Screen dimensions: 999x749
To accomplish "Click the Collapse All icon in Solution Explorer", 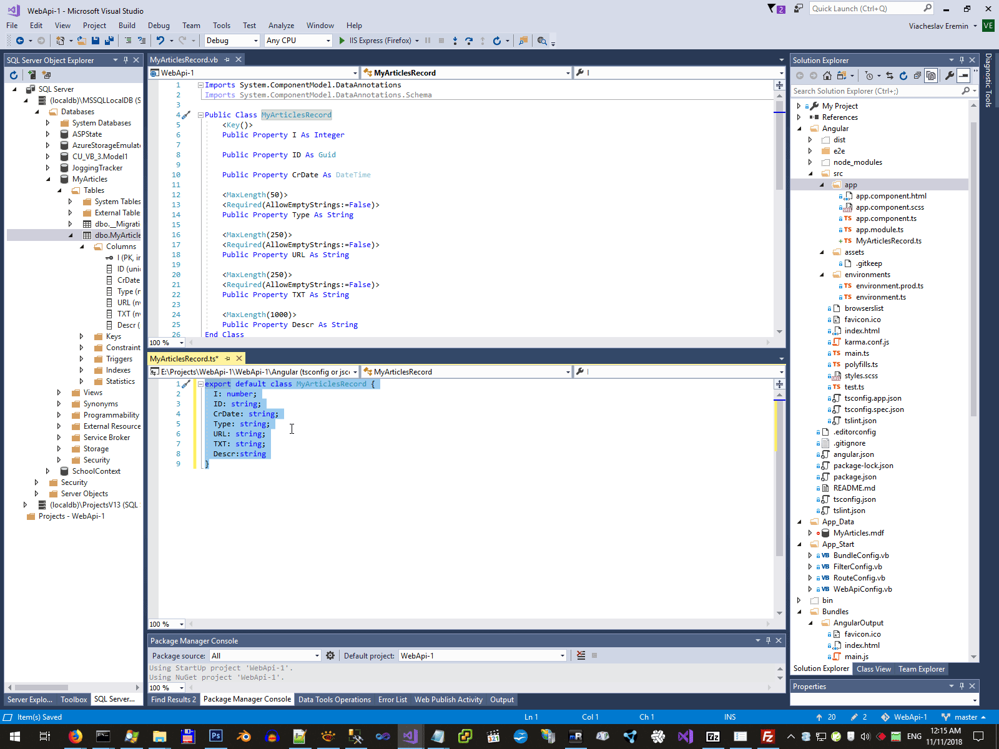I will [917, 76].
